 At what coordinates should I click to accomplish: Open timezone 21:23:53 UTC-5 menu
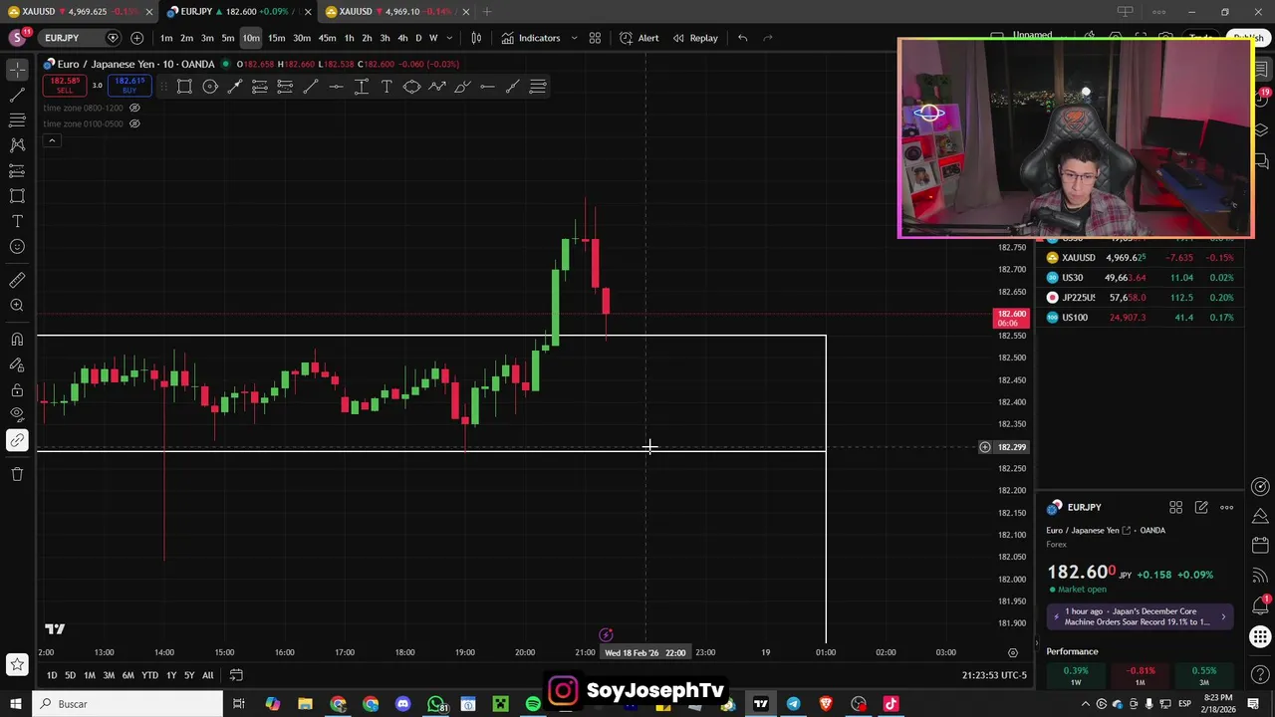(x=994, y=675)
